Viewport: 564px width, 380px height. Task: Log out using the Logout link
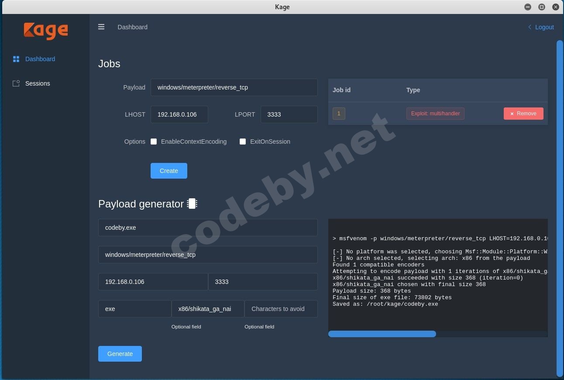[x=544, y=27]
